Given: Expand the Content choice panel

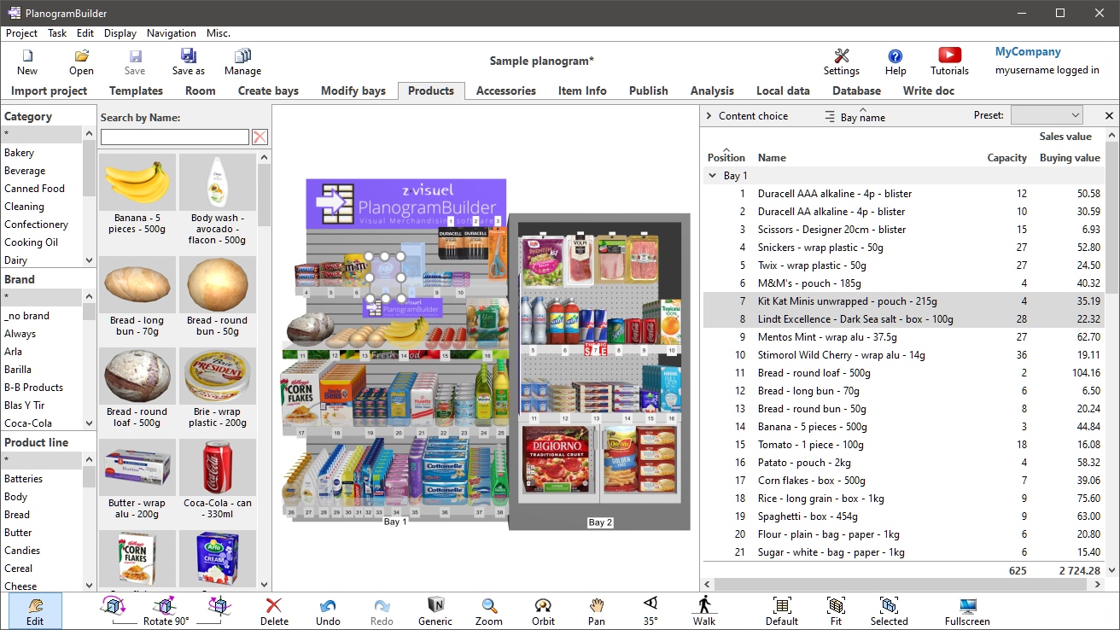Looking at the screenshot, I should click(709, 115).
